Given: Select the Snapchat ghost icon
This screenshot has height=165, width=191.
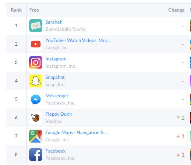Looking at the screenshot, I should point(36,81).
